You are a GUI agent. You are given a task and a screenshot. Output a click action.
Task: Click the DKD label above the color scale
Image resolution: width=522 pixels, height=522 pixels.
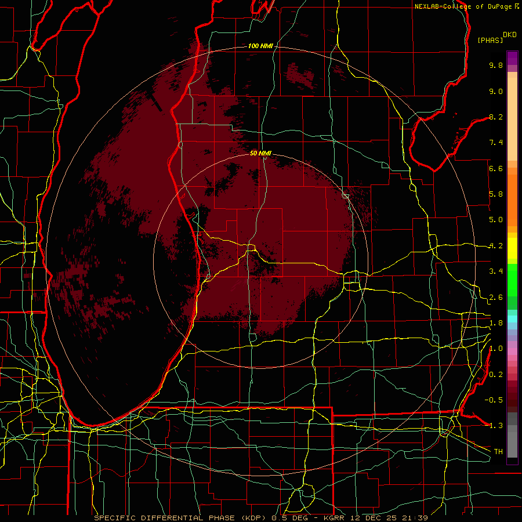(510, 35)
